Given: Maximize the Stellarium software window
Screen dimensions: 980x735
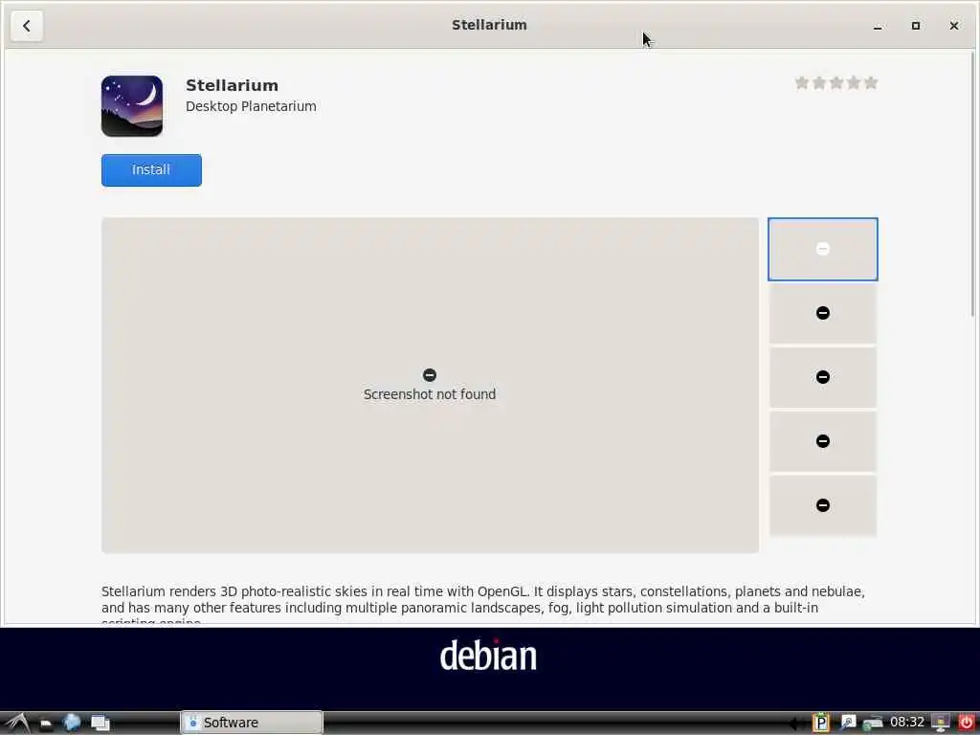Looking at the screenshot, I should 916,26.
